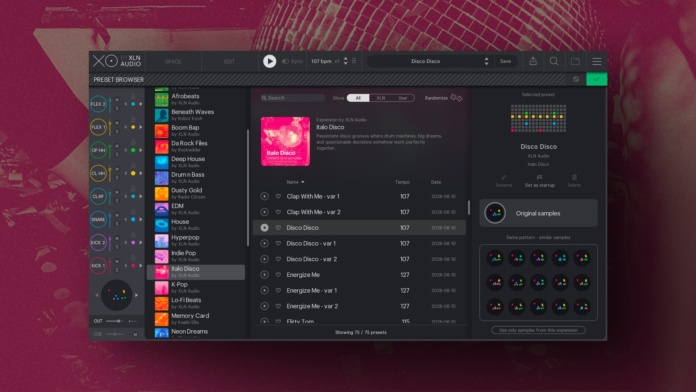The width and height of the screenshot is (696, 392).
Task: Previous sample arrow for CL HH channel
Action: click(125, 173)
